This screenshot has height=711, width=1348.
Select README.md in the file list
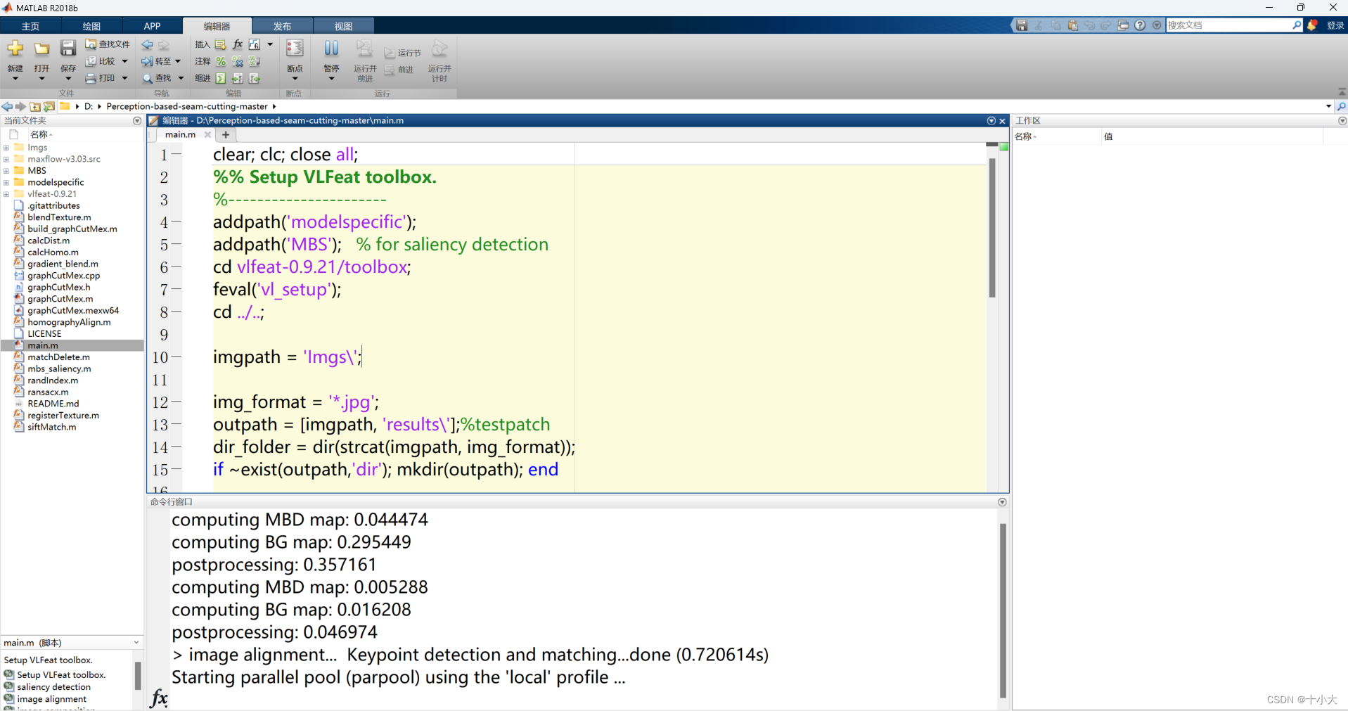click(x=53, y=404)
